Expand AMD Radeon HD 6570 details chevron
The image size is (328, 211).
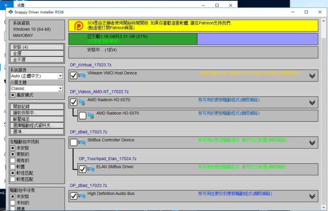pyautogui.click(x=312, y=103)
